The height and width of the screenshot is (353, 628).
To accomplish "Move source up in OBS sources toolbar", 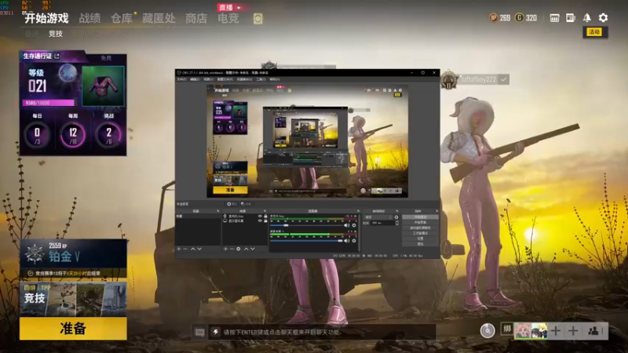I will pyautogui.click(x=246, y=249).
